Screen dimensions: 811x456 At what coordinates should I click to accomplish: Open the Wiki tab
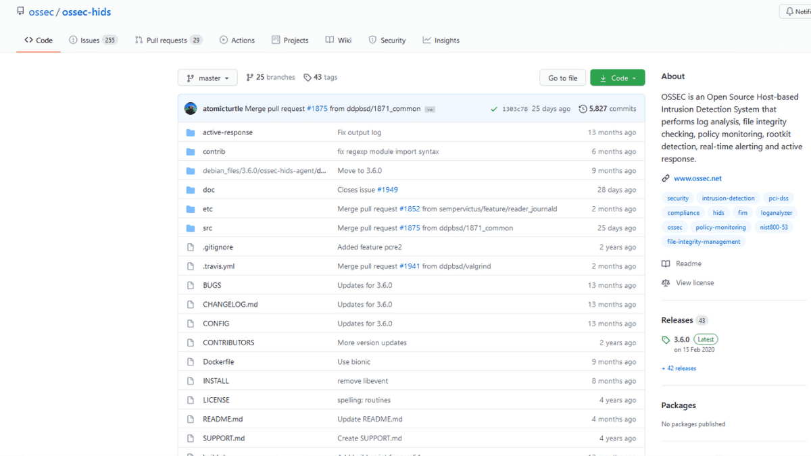(x=339, y=41)
